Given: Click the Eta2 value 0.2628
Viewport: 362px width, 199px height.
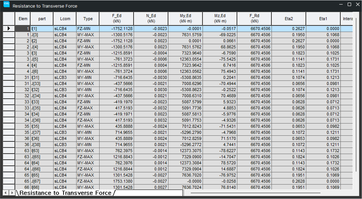Looking at the screenshot, I should [x=289, y=181].
